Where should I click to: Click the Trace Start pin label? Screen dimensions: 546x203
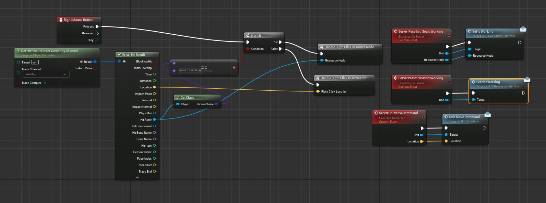click(144, 165)
